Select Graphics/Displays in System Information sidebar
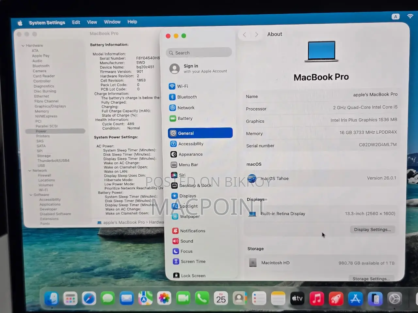 point(50,106)
